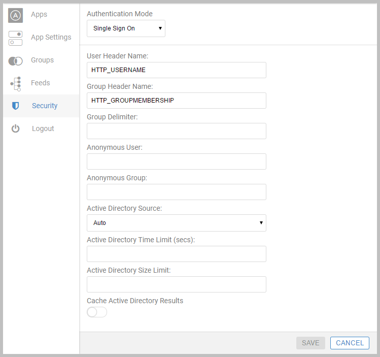
Task: Click the SAVE button
Action: coord(310,343)
